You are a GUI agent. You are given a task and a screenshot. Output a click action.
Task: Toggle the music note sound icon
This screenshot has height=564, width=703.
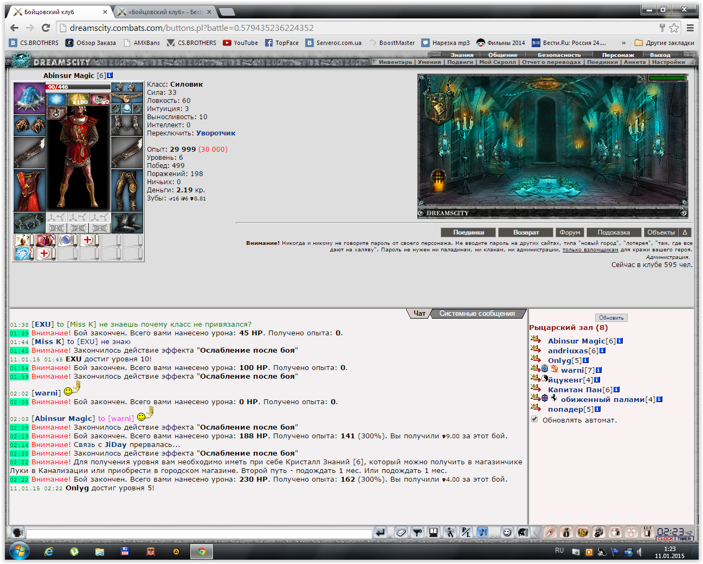click(x=482, y=533)
